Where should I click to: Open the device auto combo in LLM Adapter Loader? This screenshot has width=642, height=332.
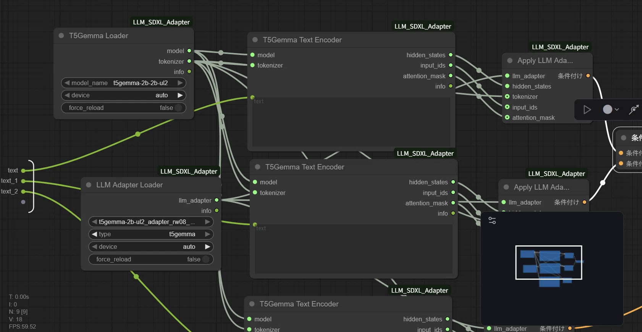151,247
